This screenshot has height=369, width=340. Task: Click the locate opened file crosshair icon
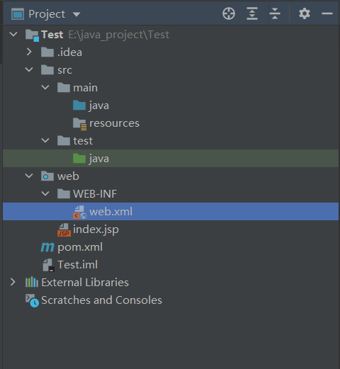pos(229,13)
